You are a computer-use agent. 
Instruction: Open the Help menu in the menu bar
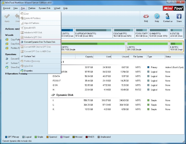coord(65,8)
